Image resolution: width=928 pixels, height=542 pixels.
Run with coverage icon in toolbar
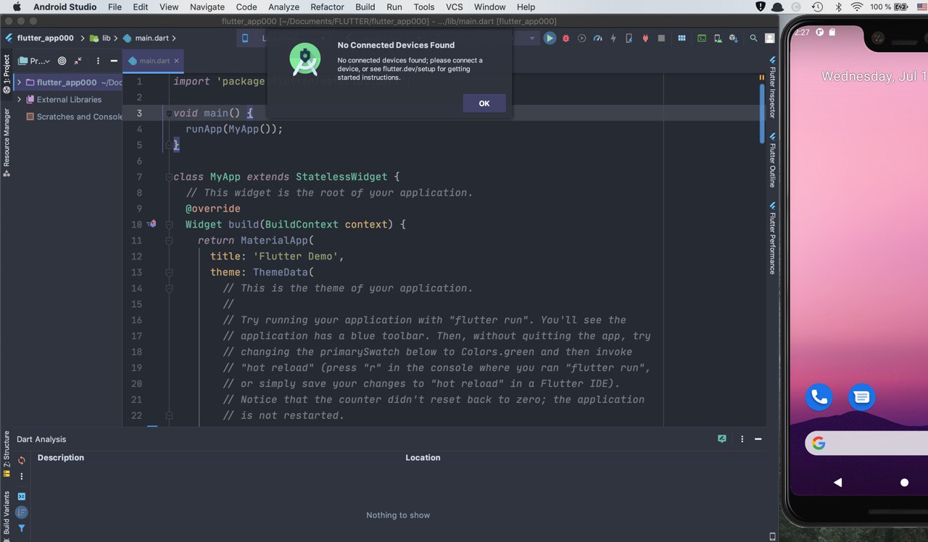pos(581,38)
